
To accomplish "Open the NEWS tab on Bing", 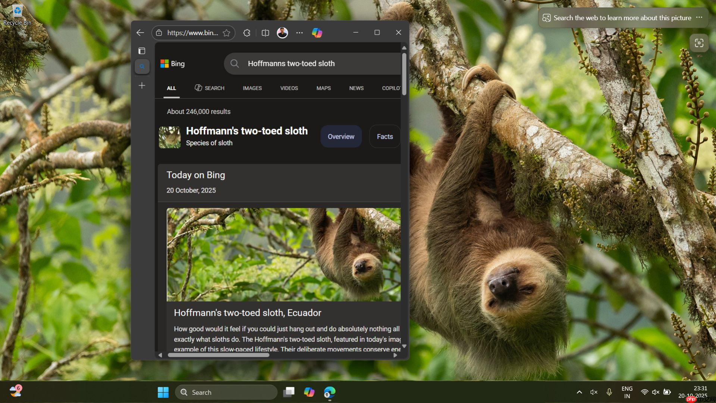I will [356, 88].
